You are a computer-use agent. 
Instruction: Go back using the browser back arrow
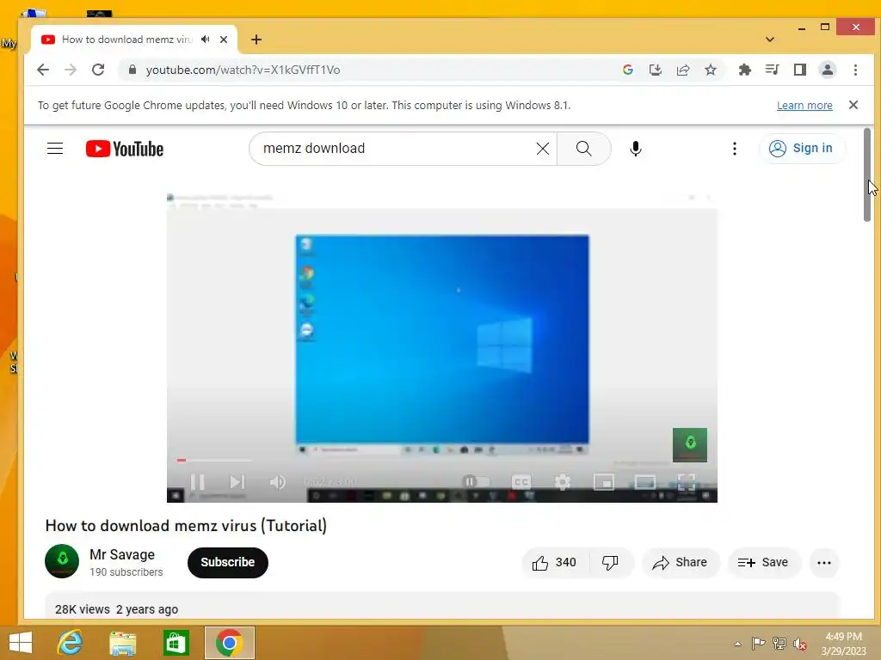43,70
